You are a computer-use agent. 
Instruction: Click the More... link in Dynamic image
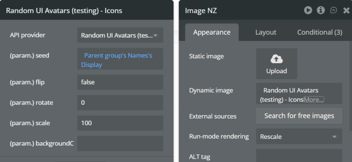tap(314, 99)
